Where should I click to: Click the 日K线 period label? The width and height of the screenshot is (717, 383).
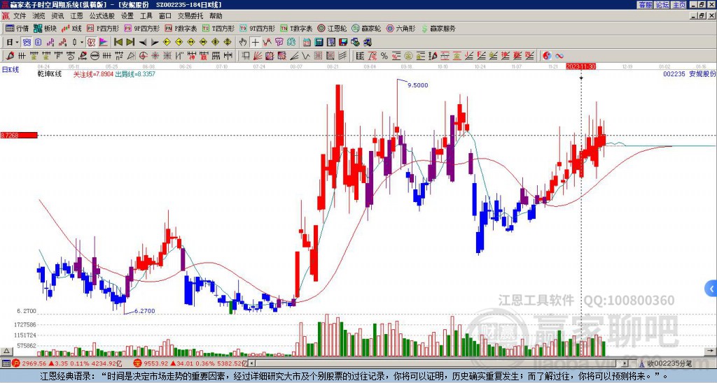coord(10,70)
